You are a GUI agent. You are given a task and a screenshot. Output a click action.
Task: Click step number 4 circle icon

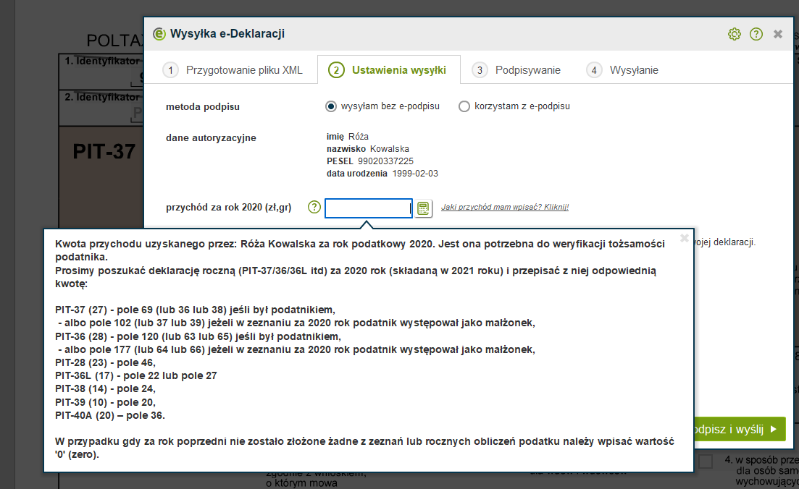click(594, 70)
